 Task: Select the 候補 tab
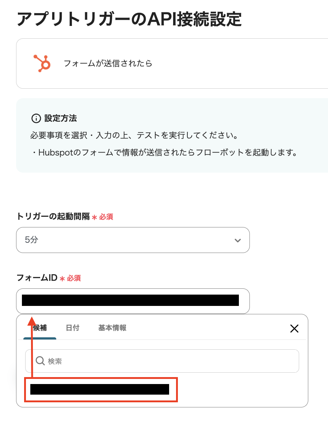pos(39,328)
